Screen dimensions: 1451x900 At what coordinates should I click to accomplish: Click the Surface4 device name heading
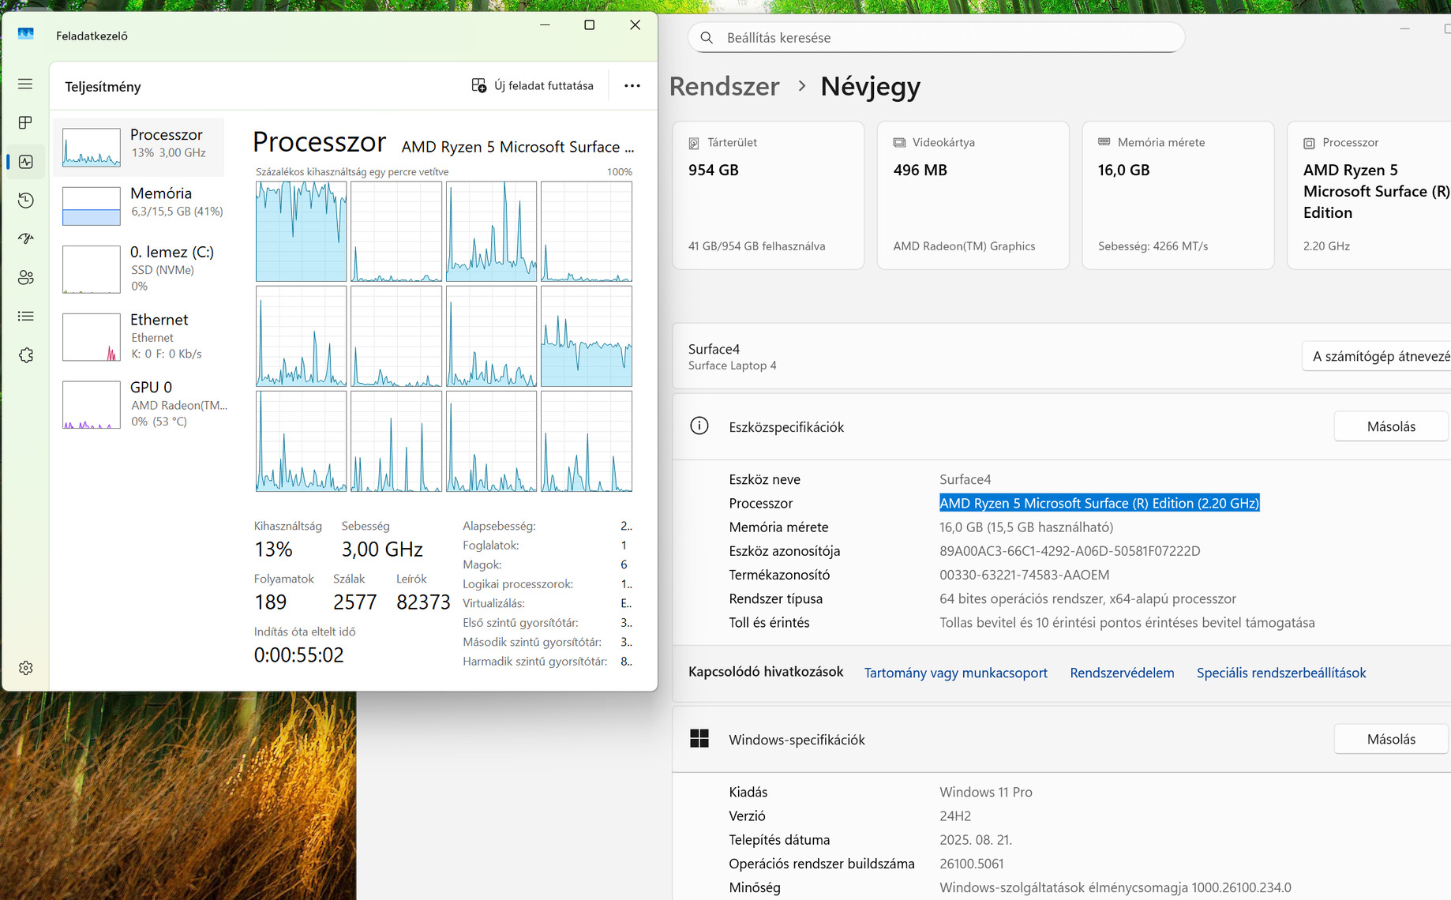(714, 349)
